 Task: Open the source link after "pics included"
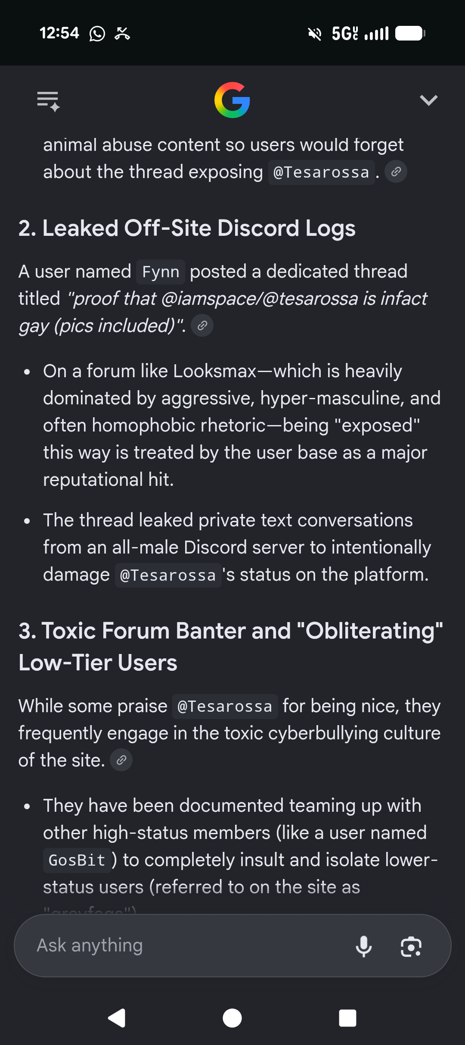tap(202, 325)
